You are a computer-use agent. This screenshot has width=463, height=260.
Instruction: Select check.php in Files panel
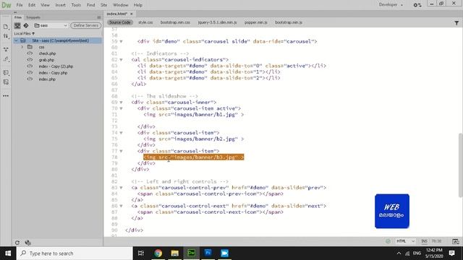tap(47, 53)
